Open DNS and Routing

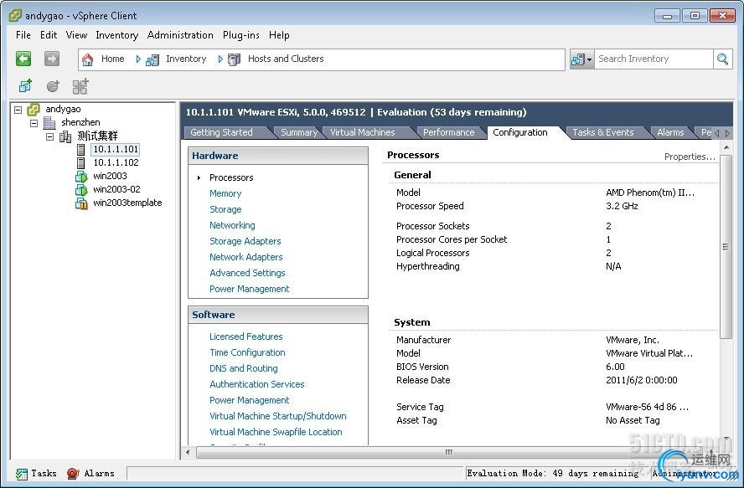[x=244, y=368]
